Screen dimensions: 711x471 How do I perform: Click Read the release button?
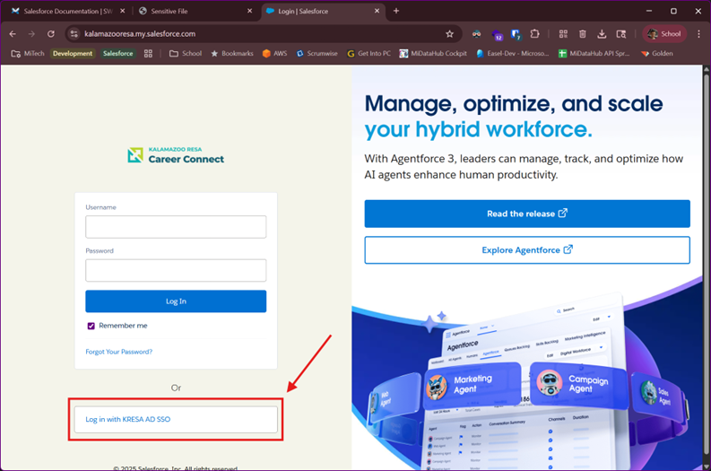coord(527,214)
